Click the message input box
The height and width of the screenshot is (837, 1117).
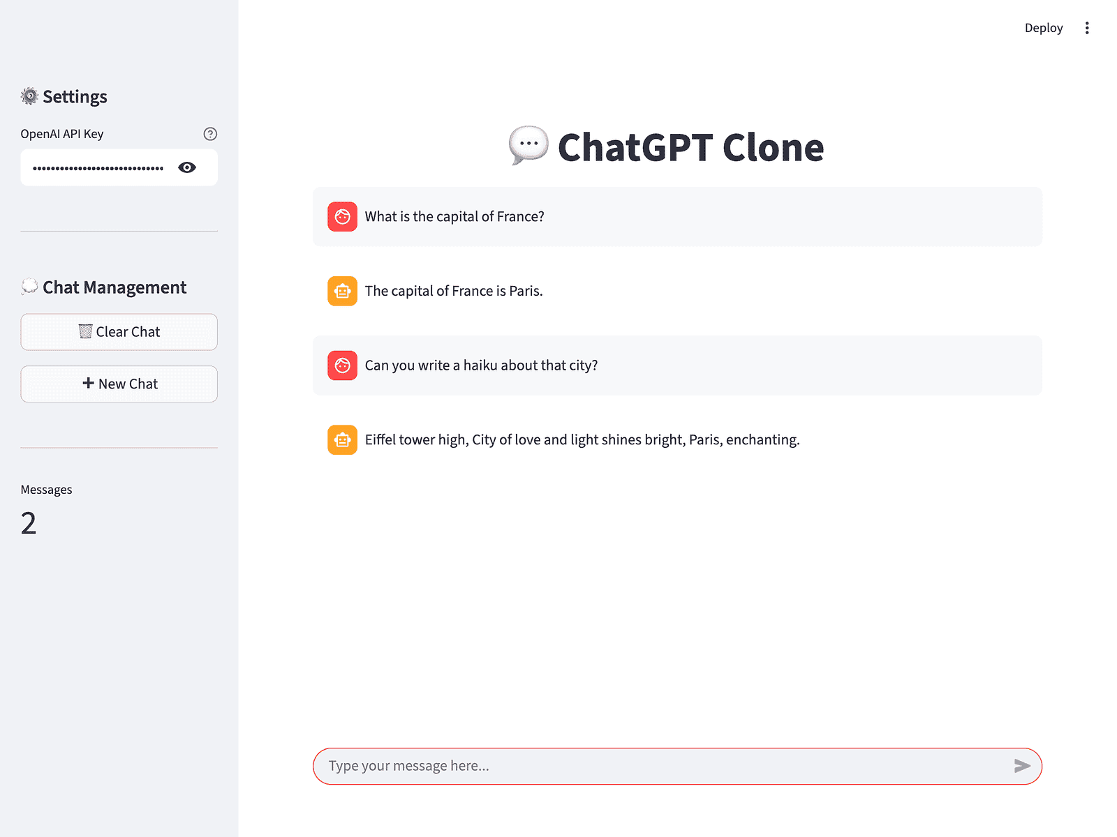click(663, 766)
